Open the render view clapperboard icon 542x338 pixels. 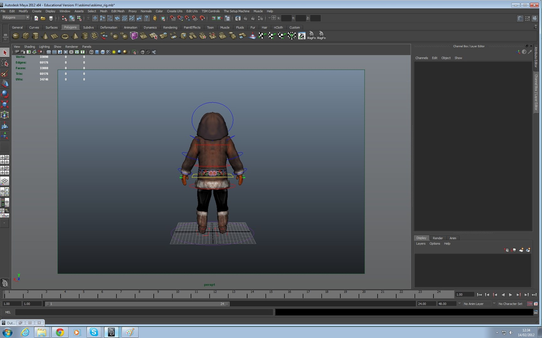point(238,18)
